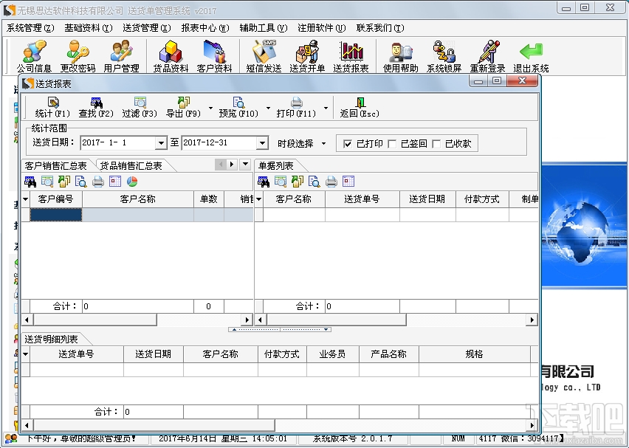Click 退出系统 green arrow icon
This screenshot has width=629, height=448.
point(531,57)
